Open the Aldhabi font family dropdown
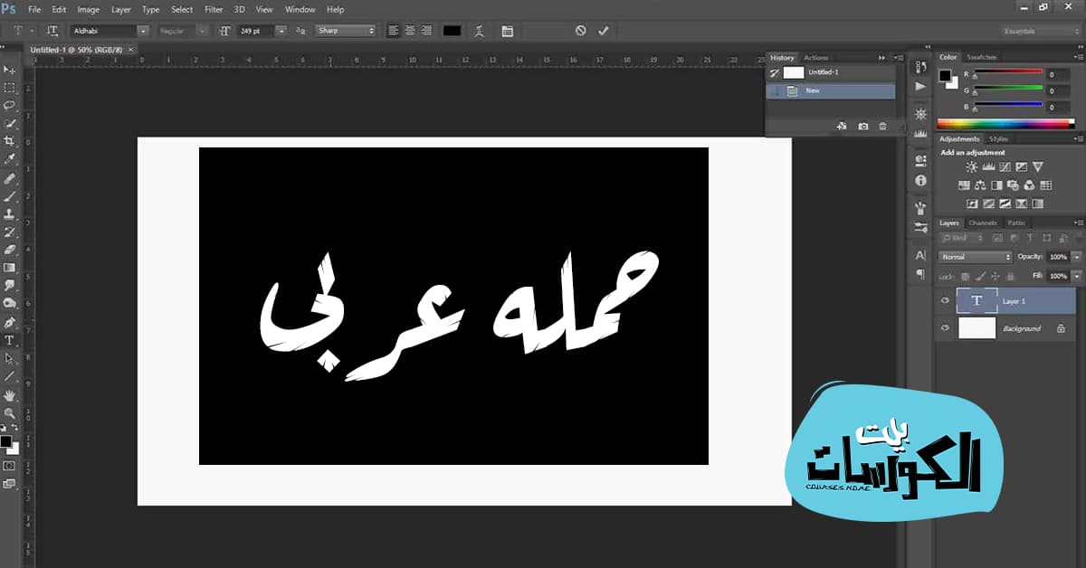This screenshot has width=1086, height=568. click(x=143, y=30)
